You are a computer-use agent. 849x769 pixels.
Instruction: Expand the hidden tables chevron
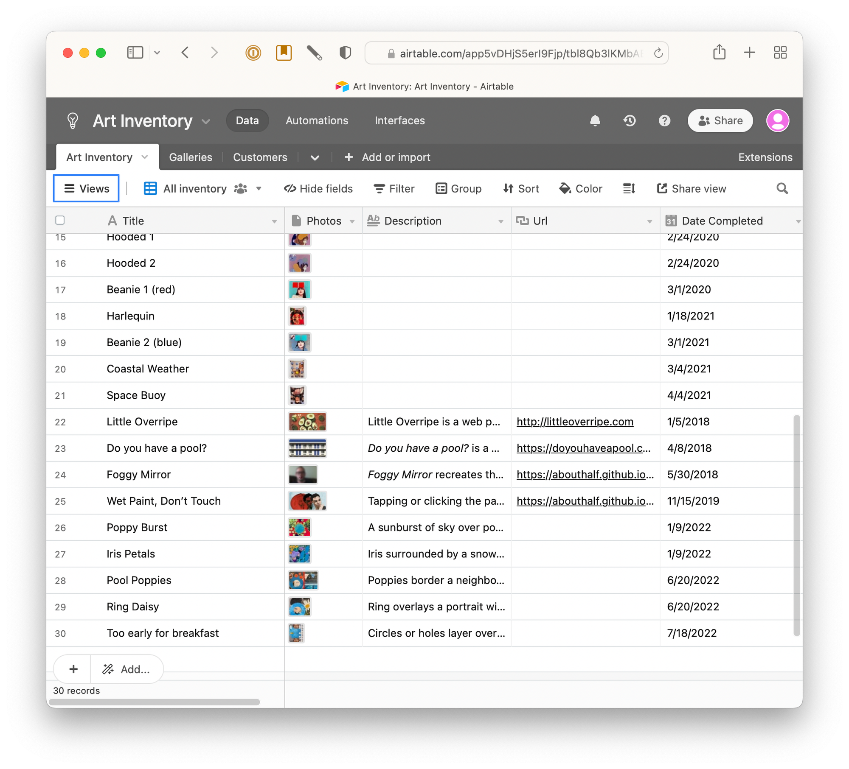pos(315,158)
